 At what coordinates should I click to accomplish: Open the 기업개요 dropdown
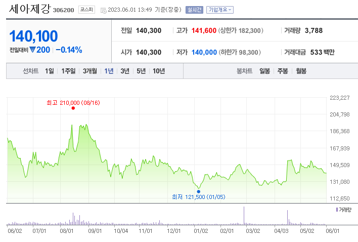[220, 10]
